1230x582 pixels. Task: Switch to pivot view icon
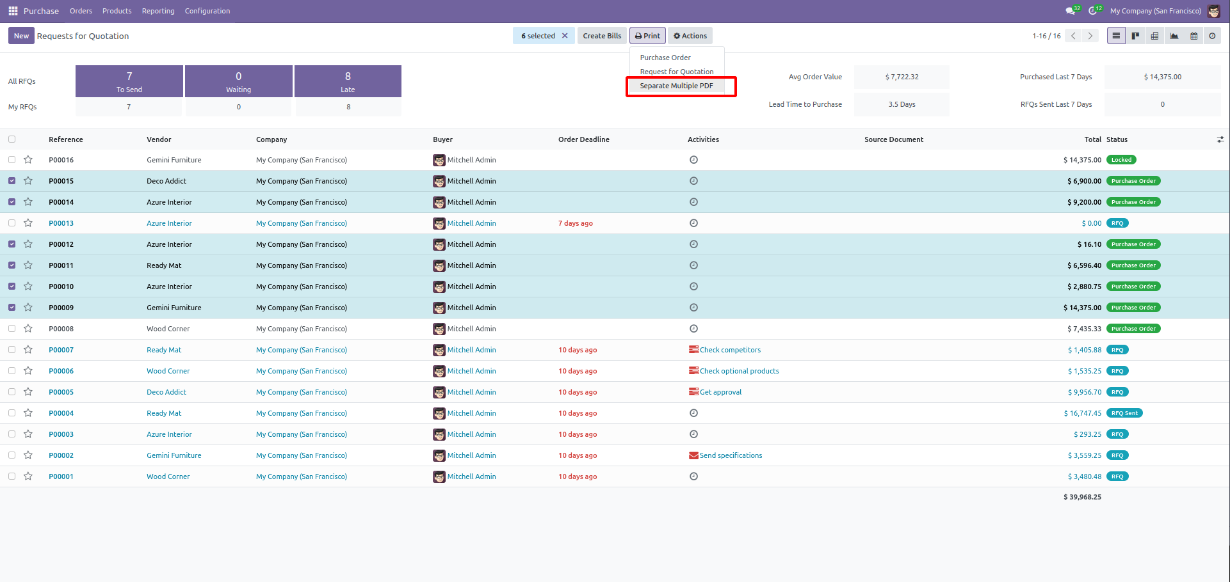[1154, 36]
